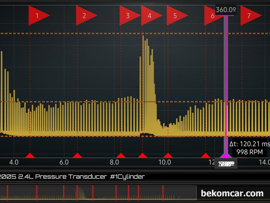Click the Δt 120.21 ms readout box
270x203 pixels.
pos(250,148)
